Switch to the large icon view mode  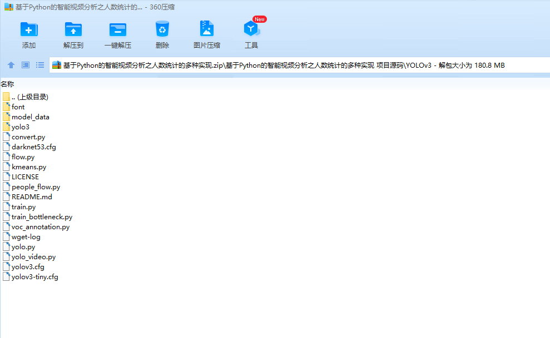tap(26, 65)
